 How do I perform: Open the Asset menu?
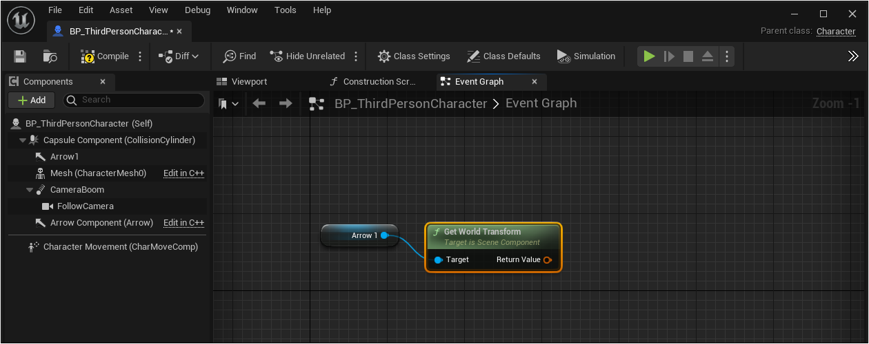click(121, 10)
